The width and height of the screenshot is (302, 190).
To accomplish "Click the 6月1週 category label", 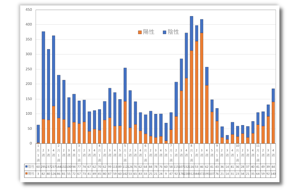I will (x=145, y=153).
